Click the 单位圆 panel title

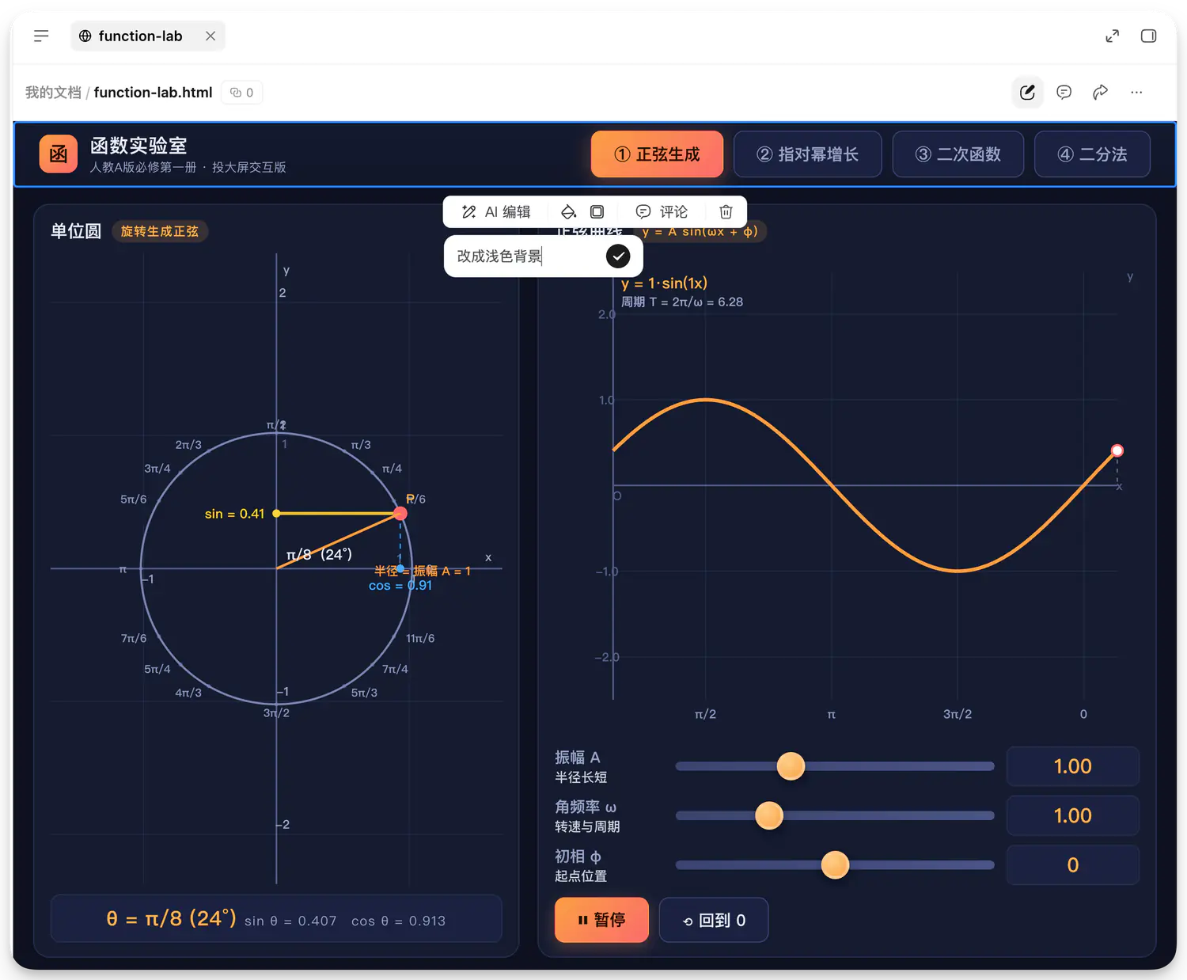(x=76, y=231)
